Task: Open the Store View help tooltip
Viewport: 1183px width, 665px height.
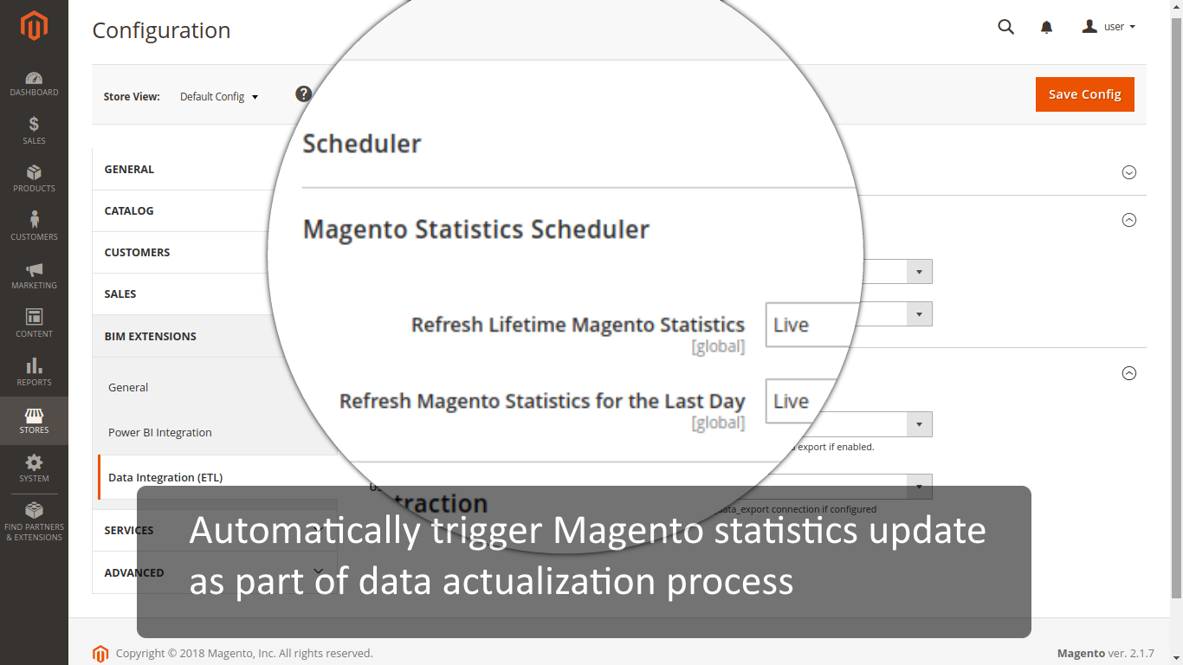Action: tap(303, 94)
